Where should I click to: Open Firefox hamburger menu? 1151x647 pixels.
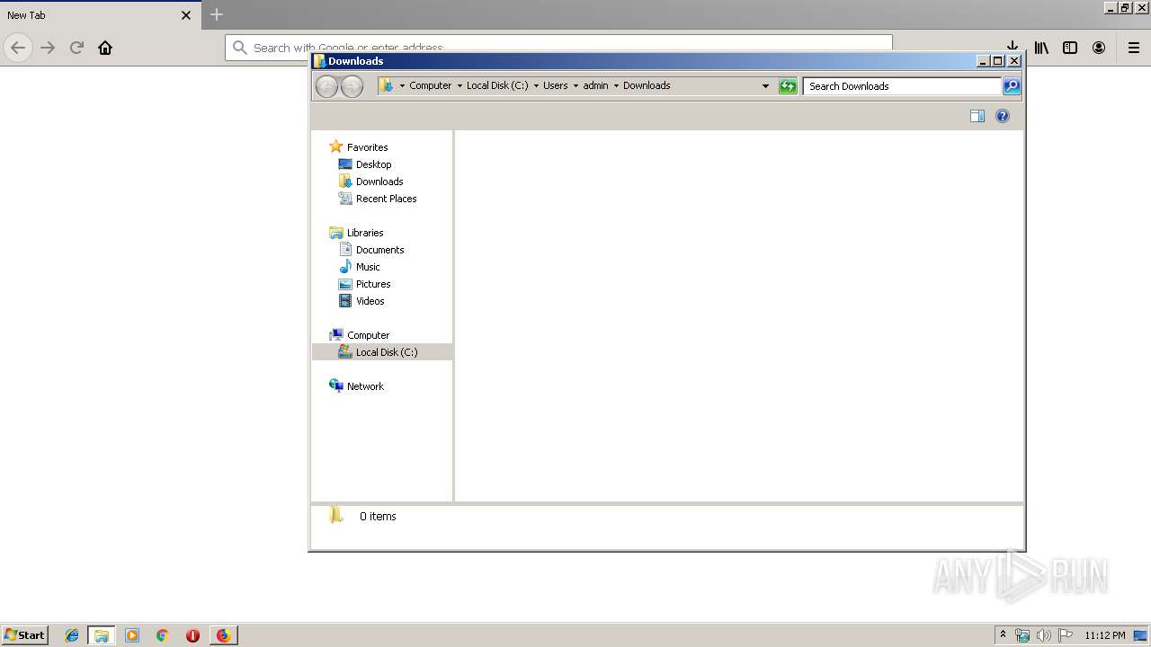tap(1134, 48)
